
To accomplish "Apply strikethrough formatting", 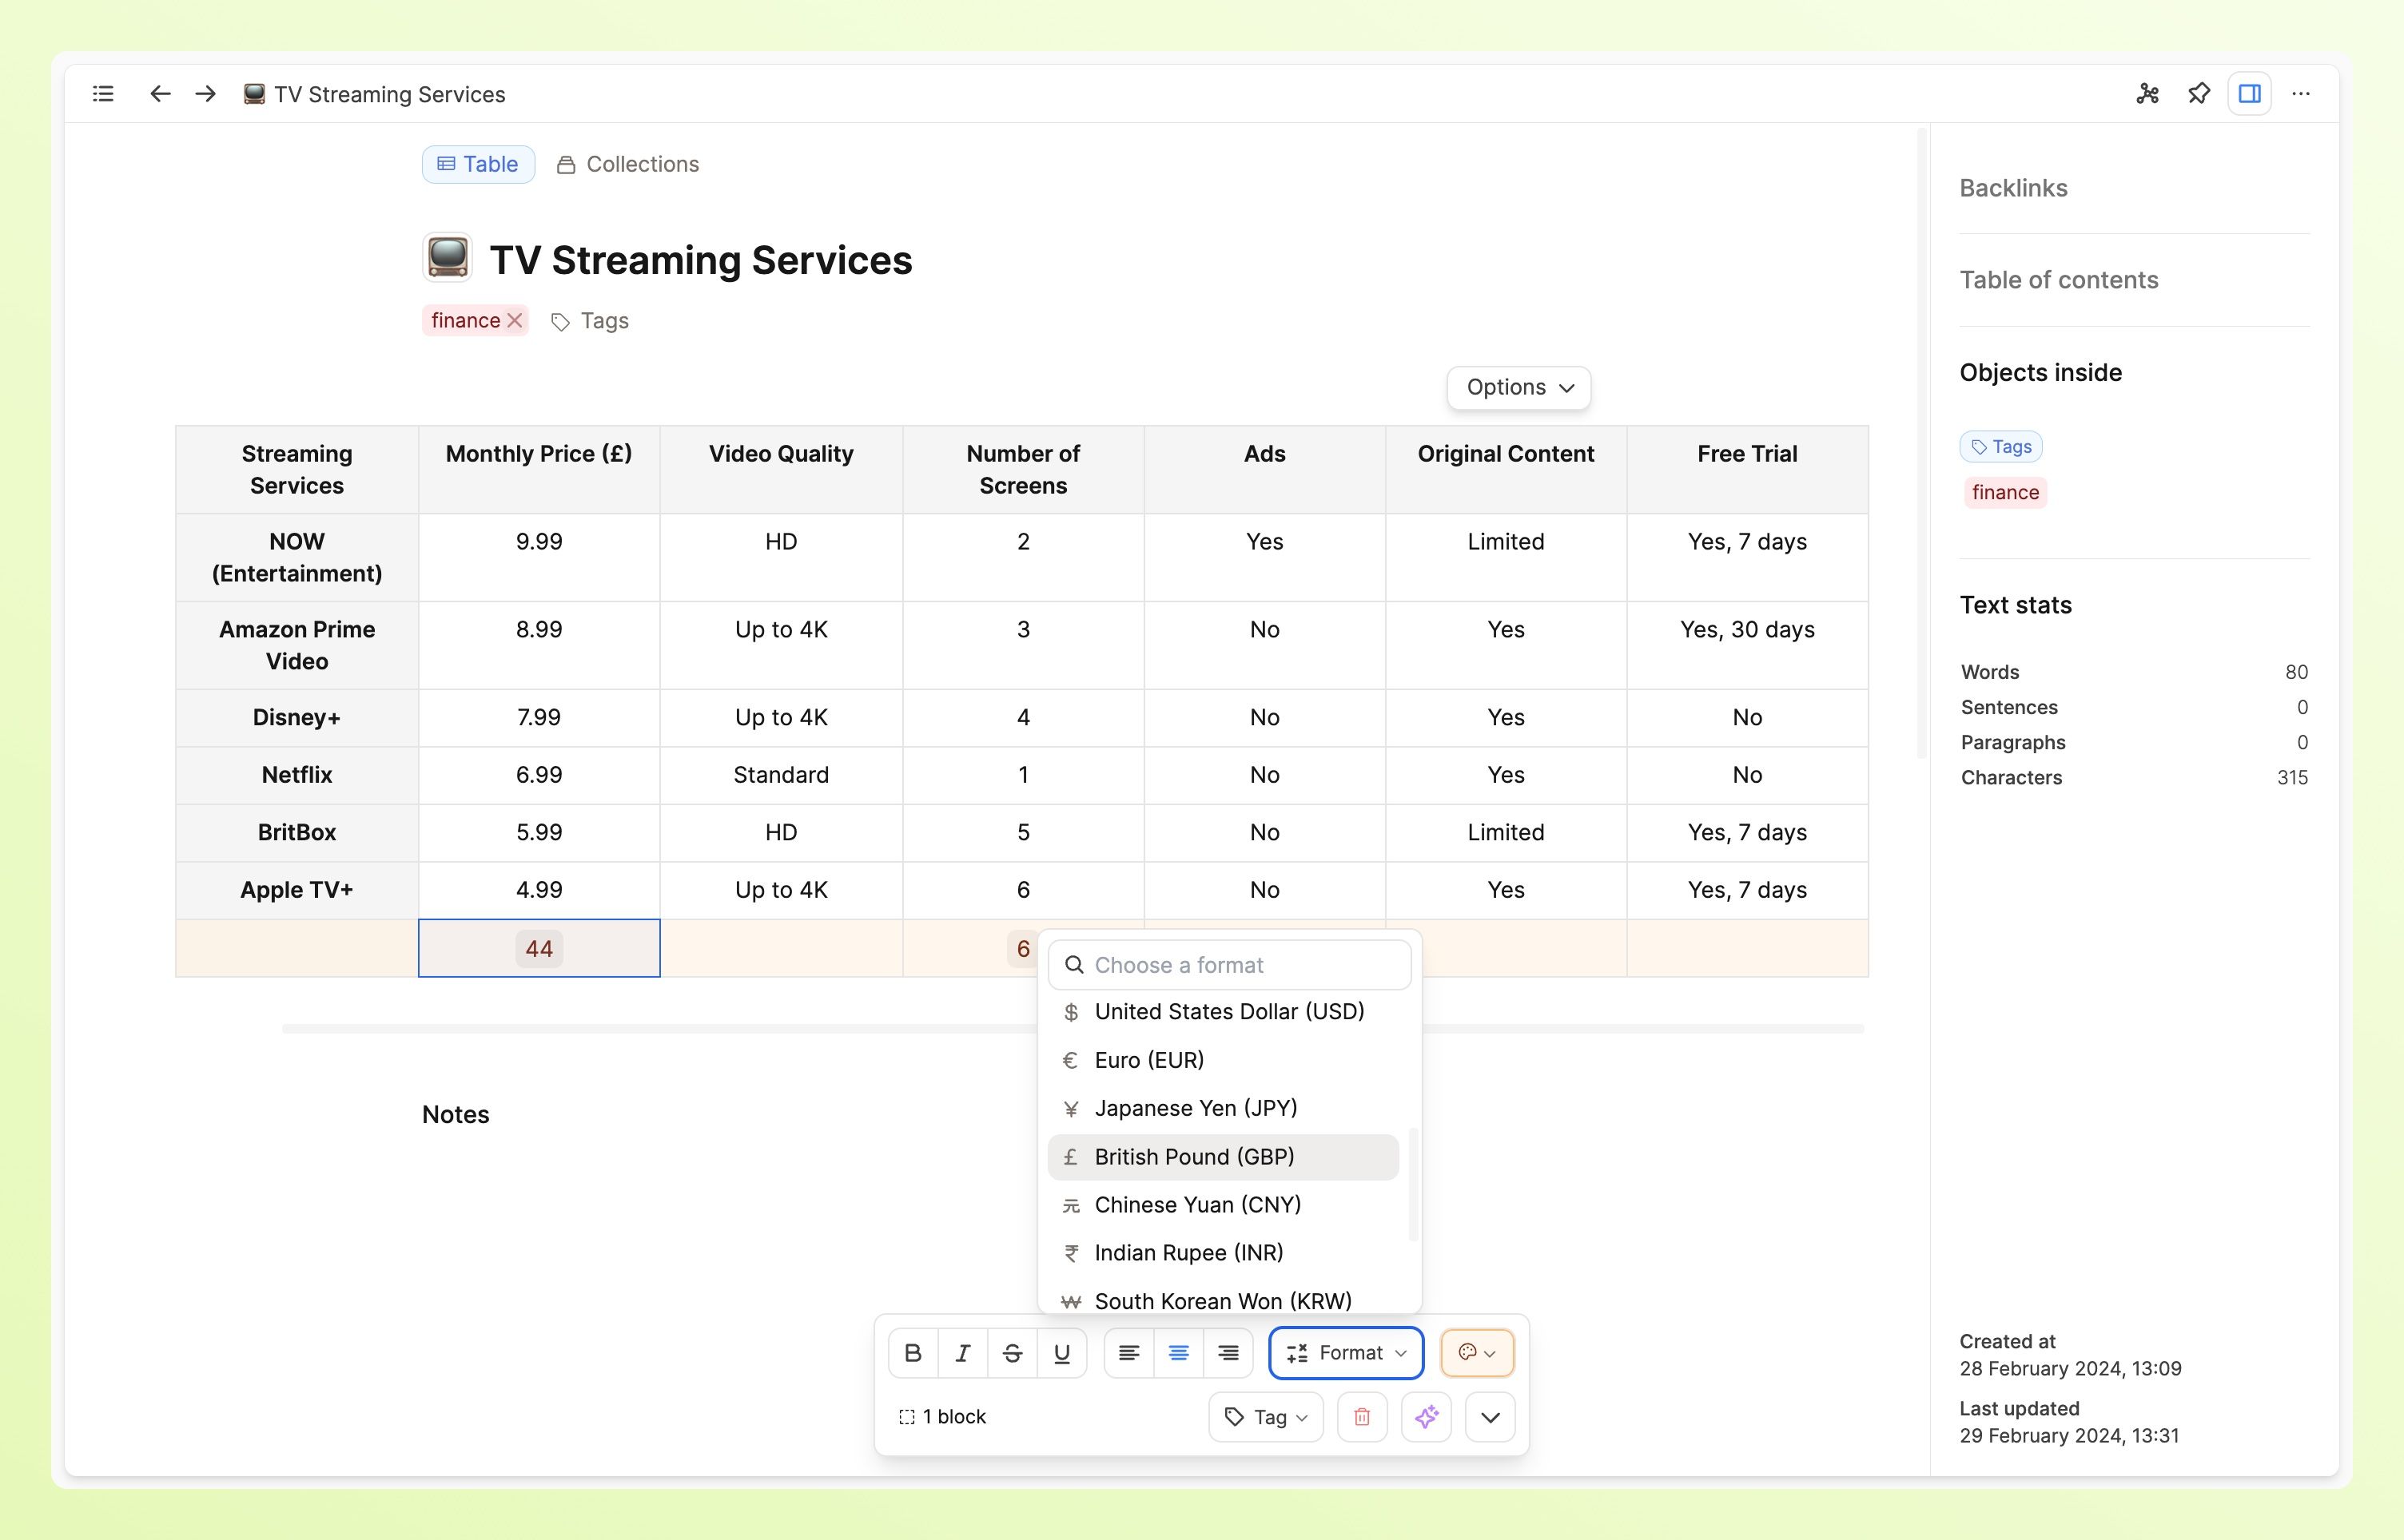I will point(1013,1352).
